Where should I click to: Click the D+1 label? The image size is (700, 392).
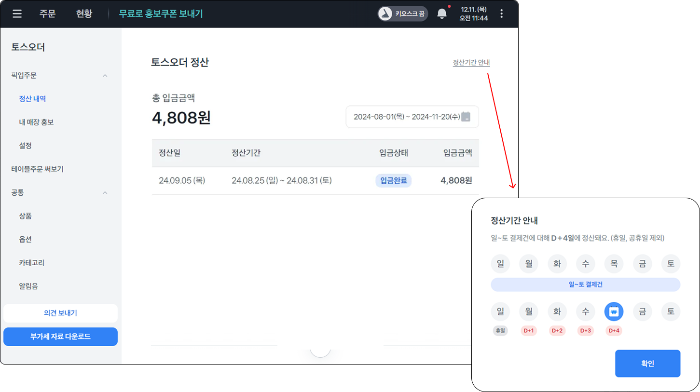coord(529,331)
